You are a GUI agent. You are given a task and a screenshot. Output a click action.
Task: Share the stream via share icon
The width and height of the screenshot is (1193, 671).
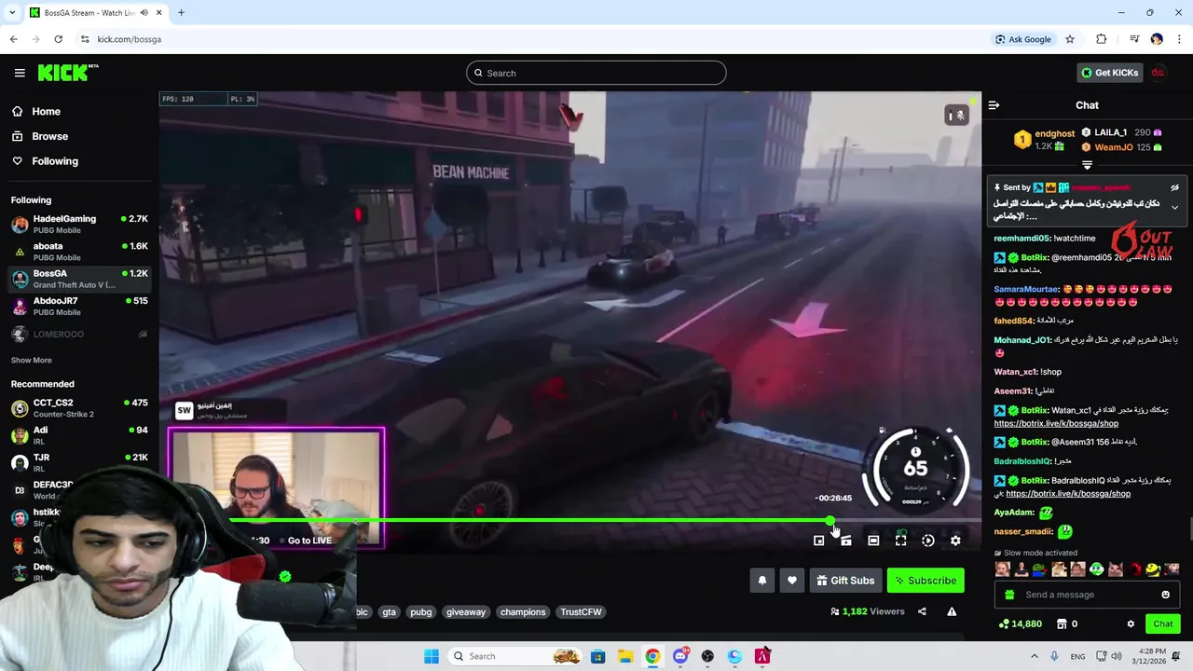pyautogui.click(x=922, y=611)
